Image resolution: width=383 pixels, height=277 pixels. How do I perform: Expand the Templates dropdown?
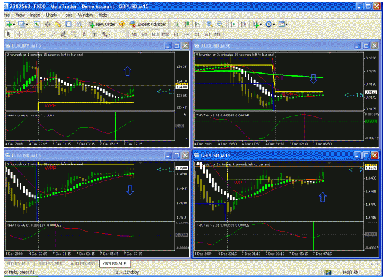tap(287, 25)
